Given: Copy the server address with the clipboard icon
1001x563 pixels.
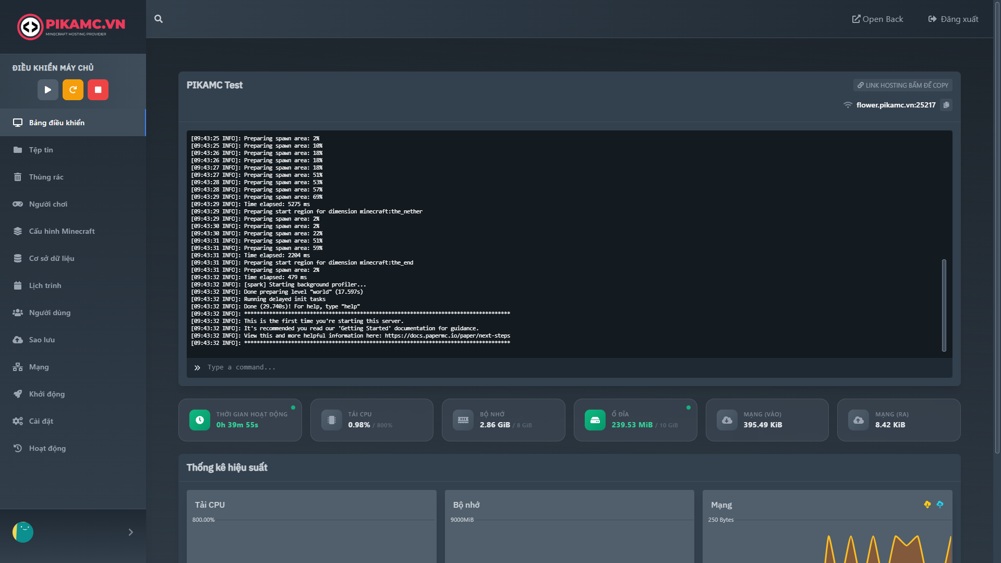Looking at the screenshot, I should click(946, 105).
